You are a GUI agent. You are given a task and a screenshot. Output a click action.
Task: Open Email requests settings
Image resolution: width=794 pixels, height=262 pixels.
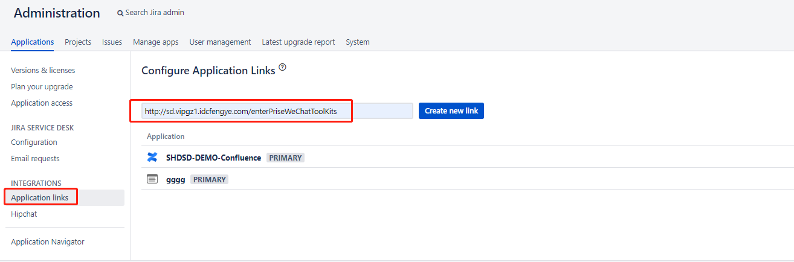(35, 159)
